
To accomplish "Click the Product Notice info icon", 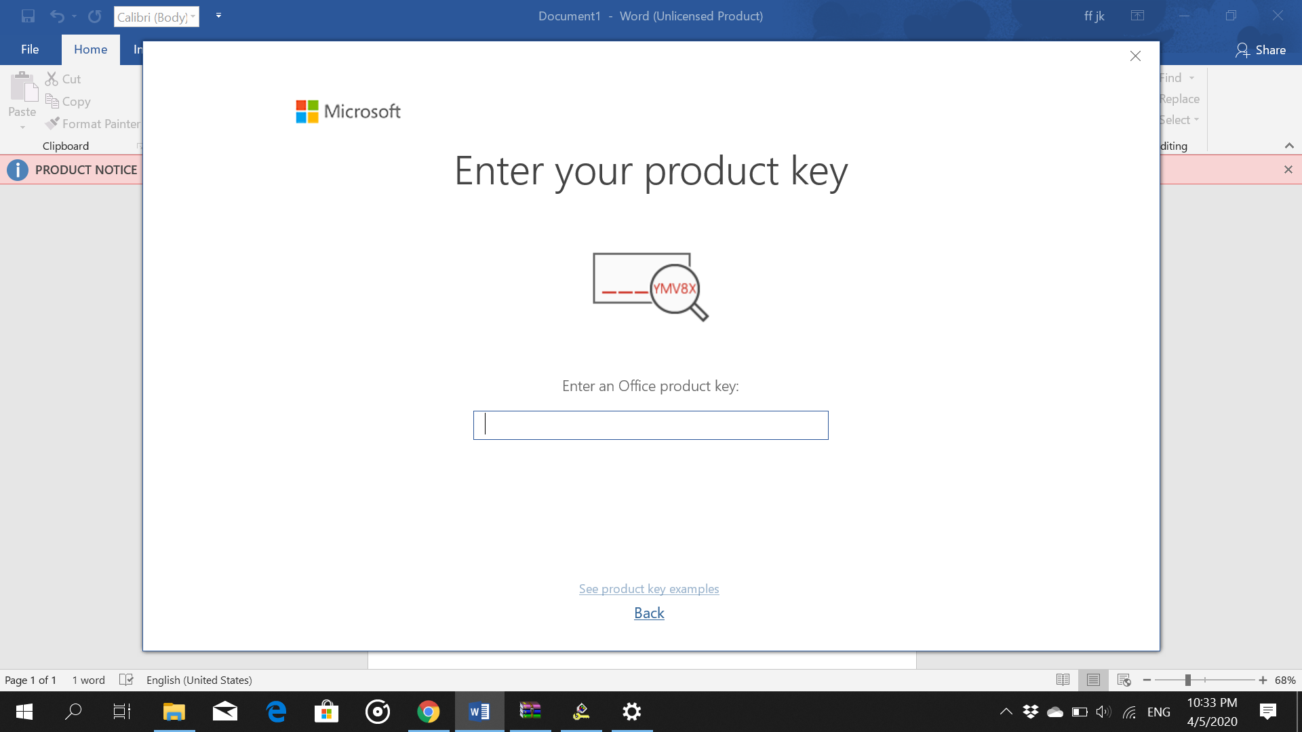I will tap(18, 170).
